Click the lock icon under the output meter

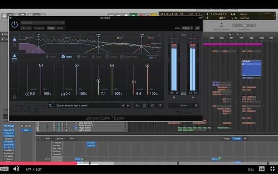[193, 97]
